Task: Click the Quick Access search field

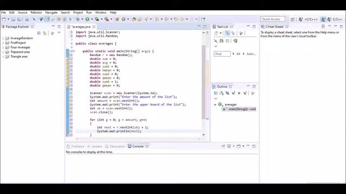Action: (x=272, y=19)
